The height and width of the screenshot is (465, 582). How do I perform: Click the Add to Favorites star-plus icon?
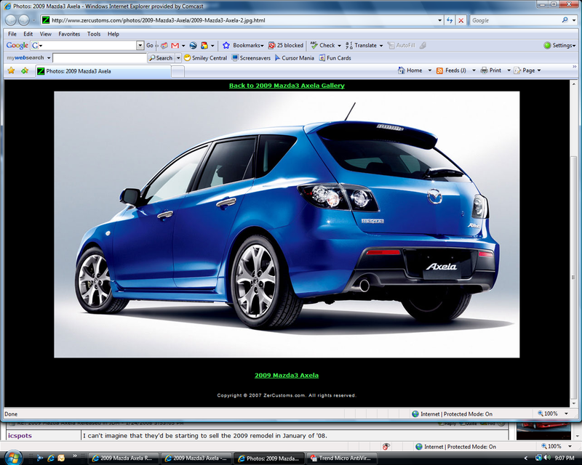point(25,70)
